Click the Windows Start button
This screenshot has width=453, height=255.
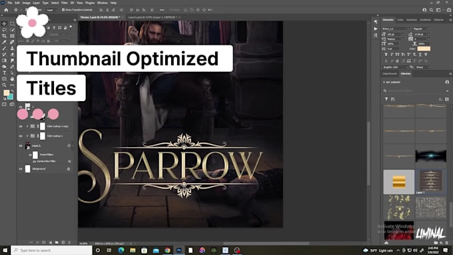5,250
